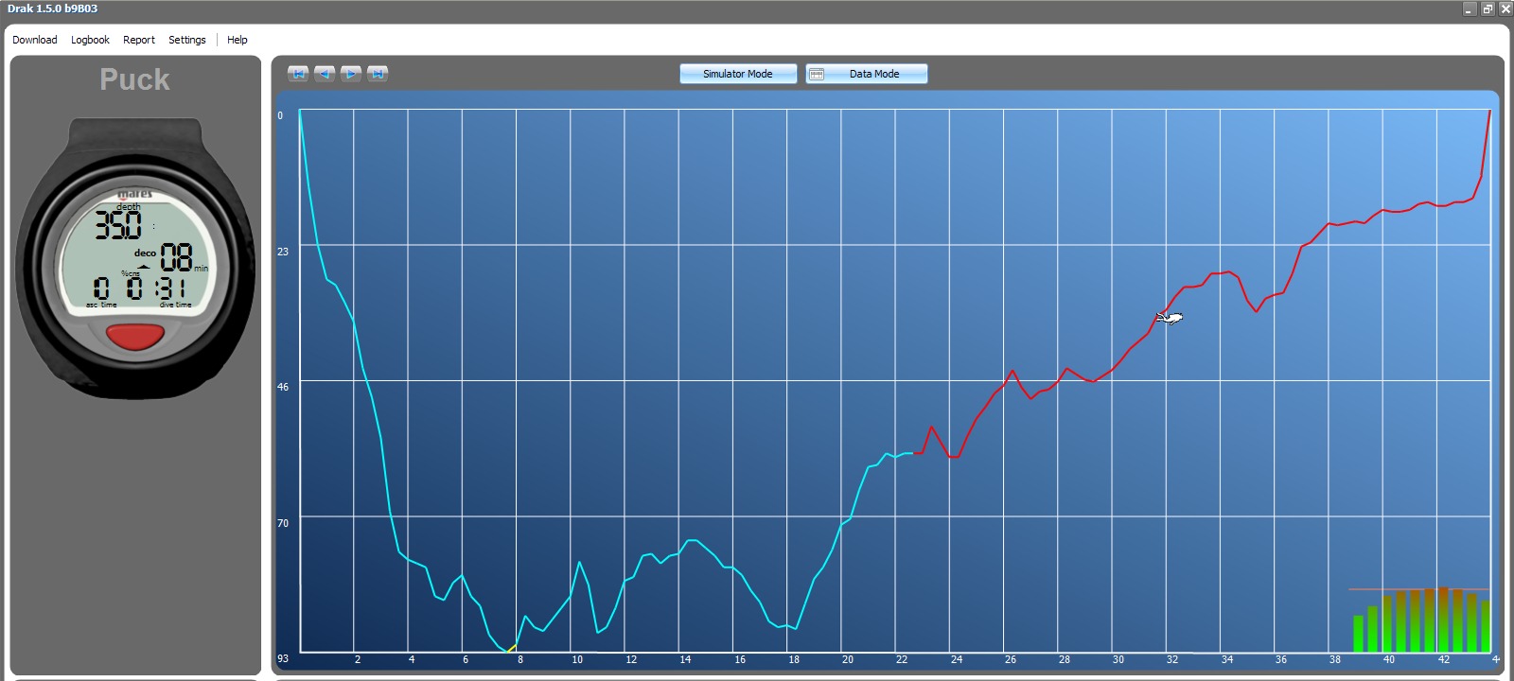
Task: Minimize the Drak application window
Action: click(1470, 9)
